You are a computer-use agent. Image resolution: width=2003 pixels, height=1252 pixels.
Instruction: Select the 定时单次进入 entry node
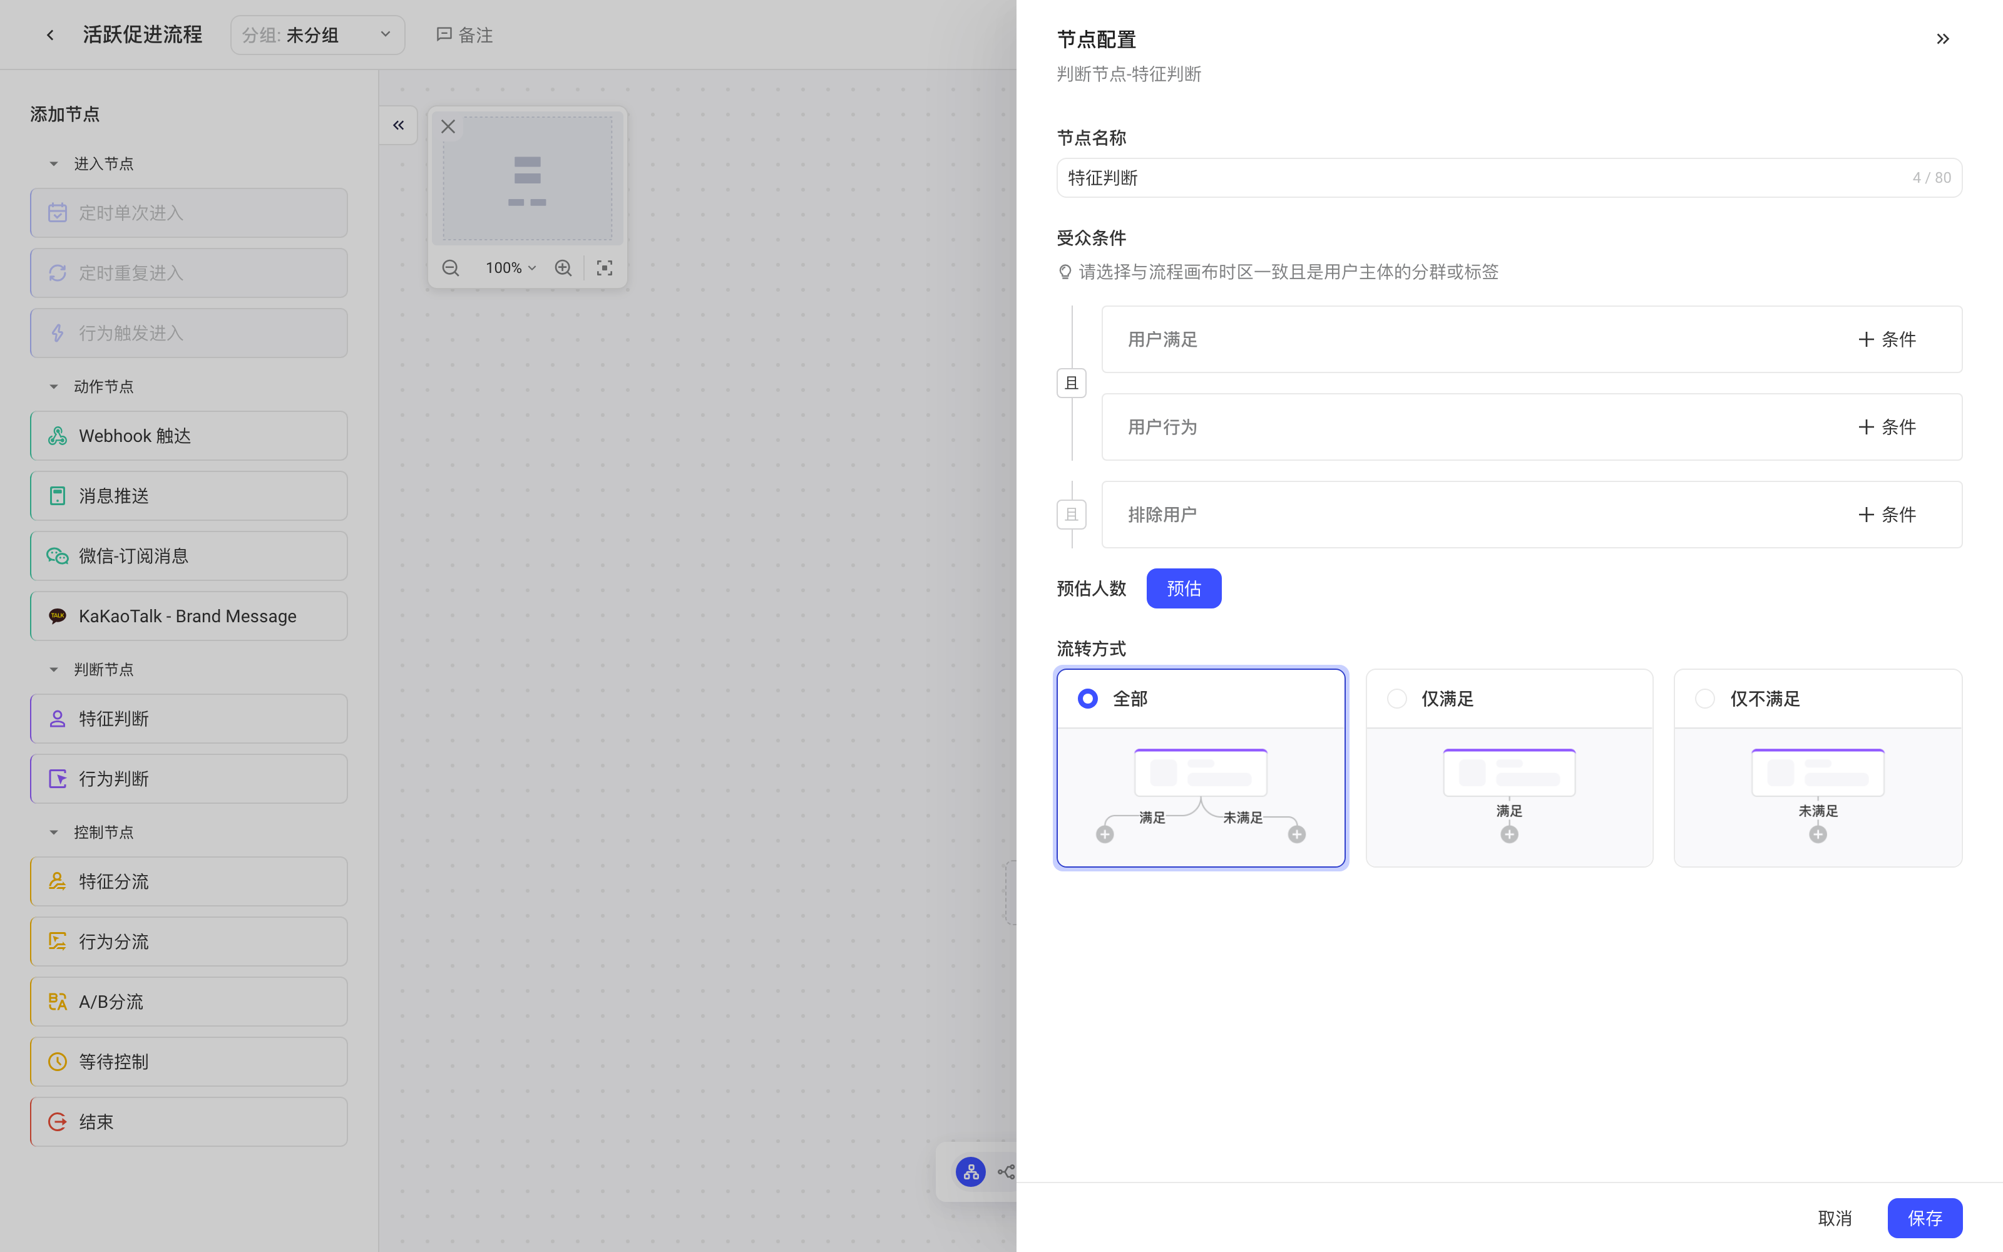(188, 213)
